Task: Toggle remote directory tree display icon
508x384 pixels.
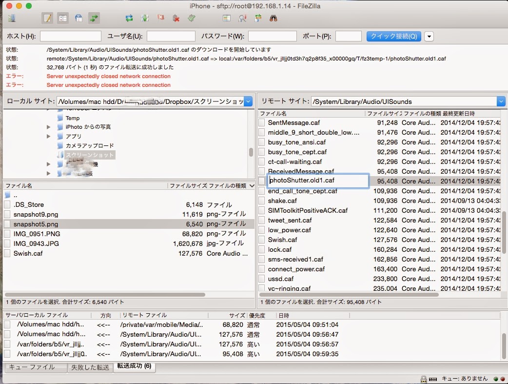Action: click(x=78, y=18)
